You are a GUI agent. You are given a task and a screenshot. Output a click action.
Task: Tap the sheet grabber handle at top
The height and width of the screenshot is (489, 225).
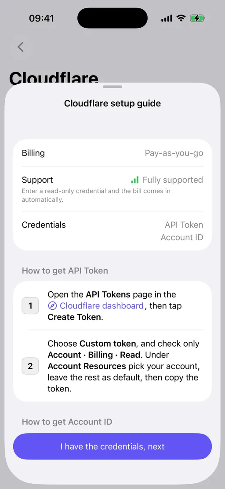coord(112,87)
